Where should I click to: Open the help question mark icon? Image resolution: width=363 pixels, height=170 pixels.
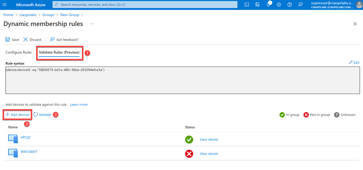point(290,4)
